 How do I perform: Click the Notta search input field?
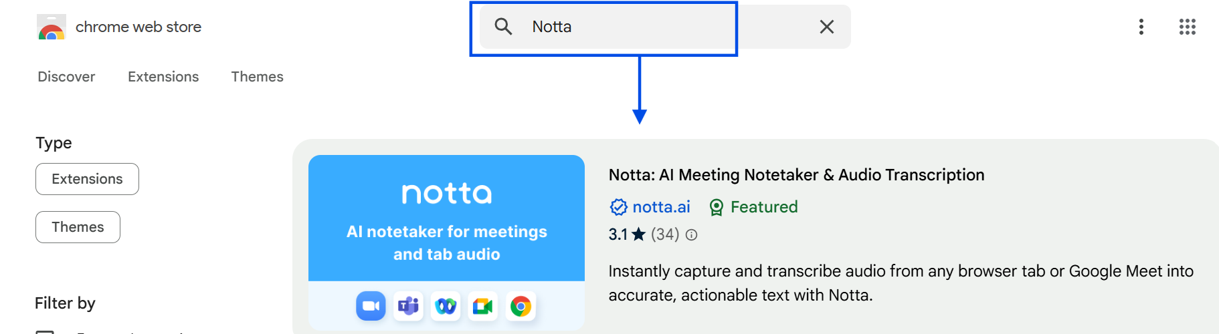click(x=665, y=27)
